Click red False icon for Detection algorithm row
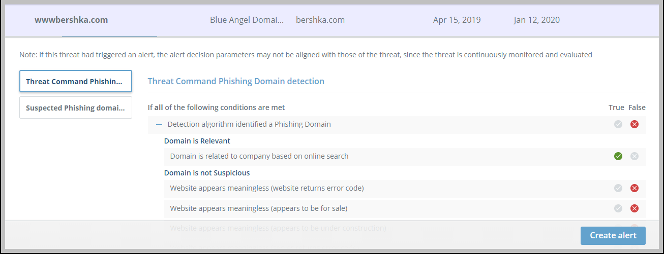Screen dimensions: 664x254 [635, 124]
